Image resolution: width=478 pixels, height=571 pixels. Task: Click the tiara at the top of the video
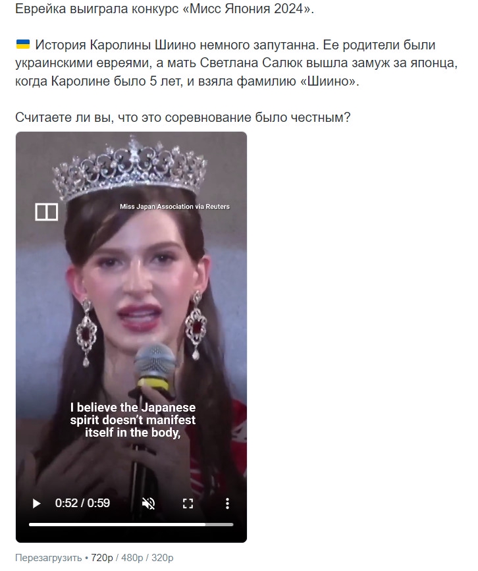point(129,167)
